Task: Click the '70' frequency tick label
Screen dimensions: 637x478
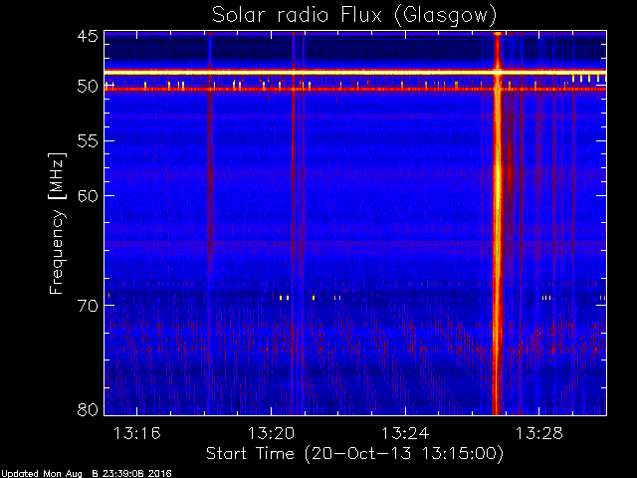Action: (x=88, y=306)
